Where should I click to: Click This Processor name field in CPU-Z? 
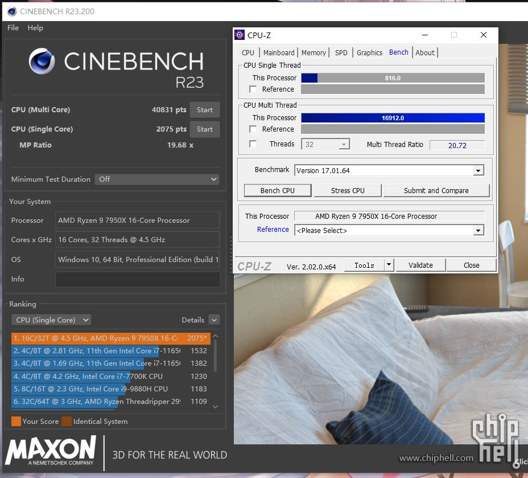(x=389, y=216)
